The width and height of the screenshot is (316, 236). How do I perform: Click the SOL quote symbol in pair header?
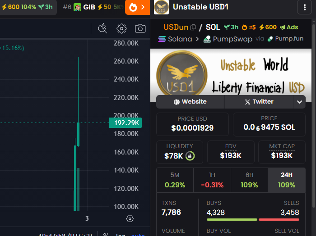(213, 27)
